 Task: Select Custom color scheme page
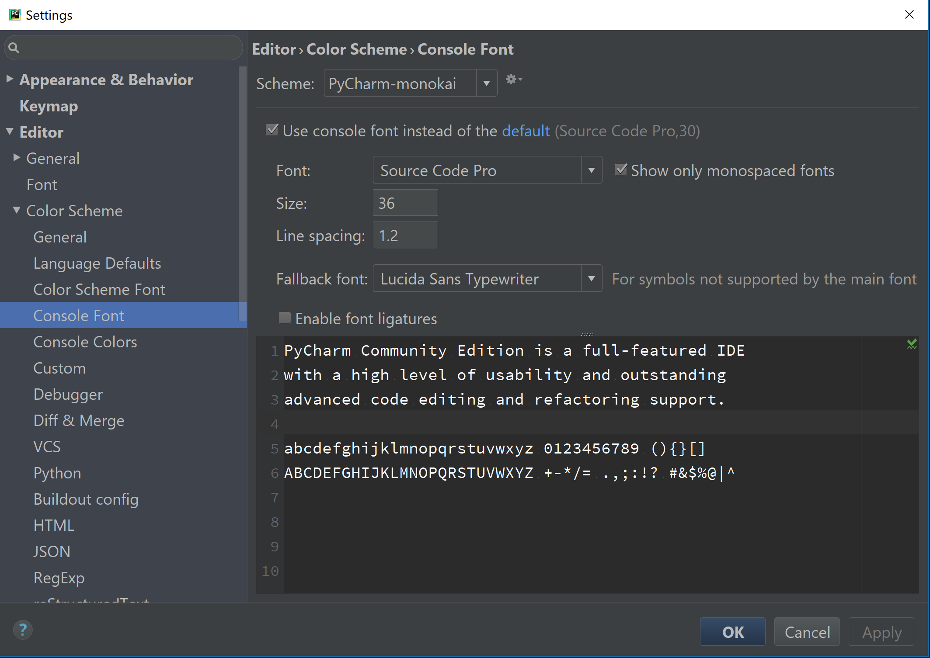coord(59,368)
